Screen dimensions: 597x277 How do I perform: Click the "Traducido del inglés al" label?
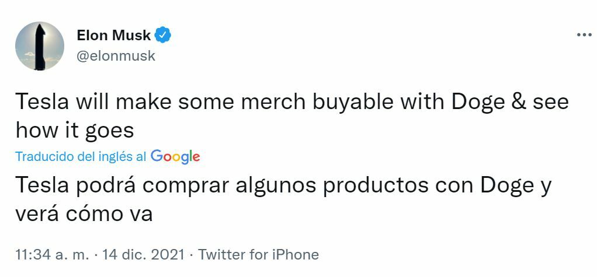point(81,157)
